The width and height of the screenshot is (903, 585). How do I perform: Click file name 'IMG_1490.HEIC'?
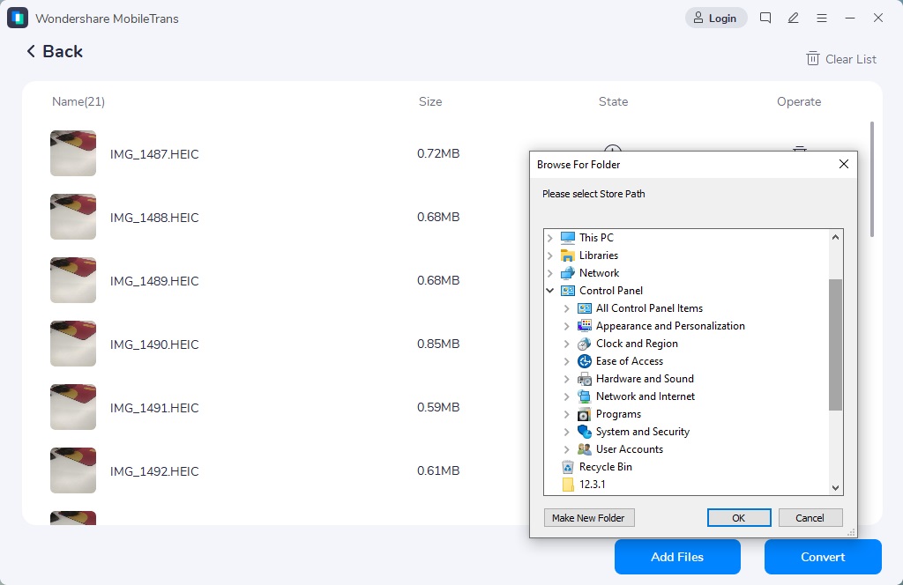(x=154, y=344)
